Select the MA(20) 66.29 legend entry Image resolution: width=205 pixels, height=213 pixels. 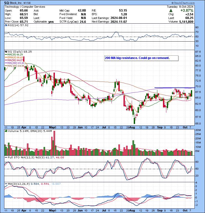coord(14,54)
